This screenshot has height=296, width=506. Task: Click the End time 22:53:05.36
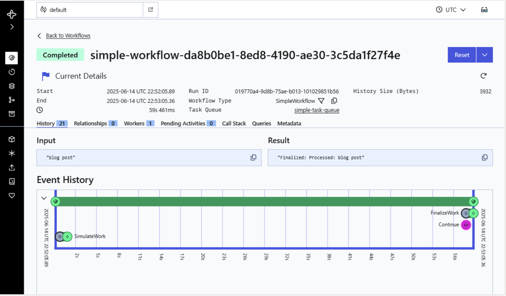click(x=141, y=101)
